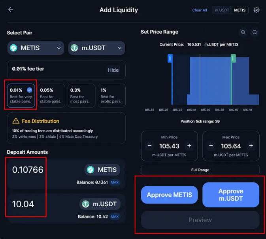The height and width of the screenshot is (239, 266).
Task: Click the Preview button
Action: pos(200,220)
